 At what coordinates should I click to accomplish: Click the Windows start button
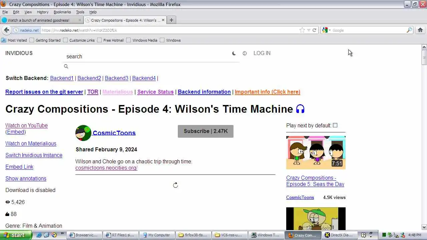(x=16, y=235)
